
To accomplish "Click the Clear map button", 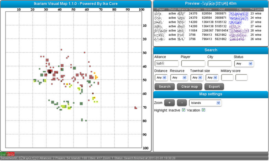I will (189, 87).
